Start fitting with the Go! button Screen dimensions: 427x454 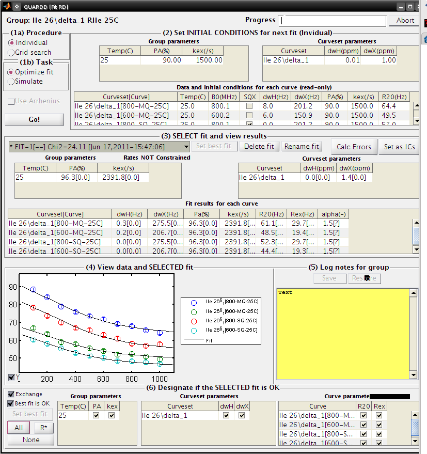tap(35, 119)
